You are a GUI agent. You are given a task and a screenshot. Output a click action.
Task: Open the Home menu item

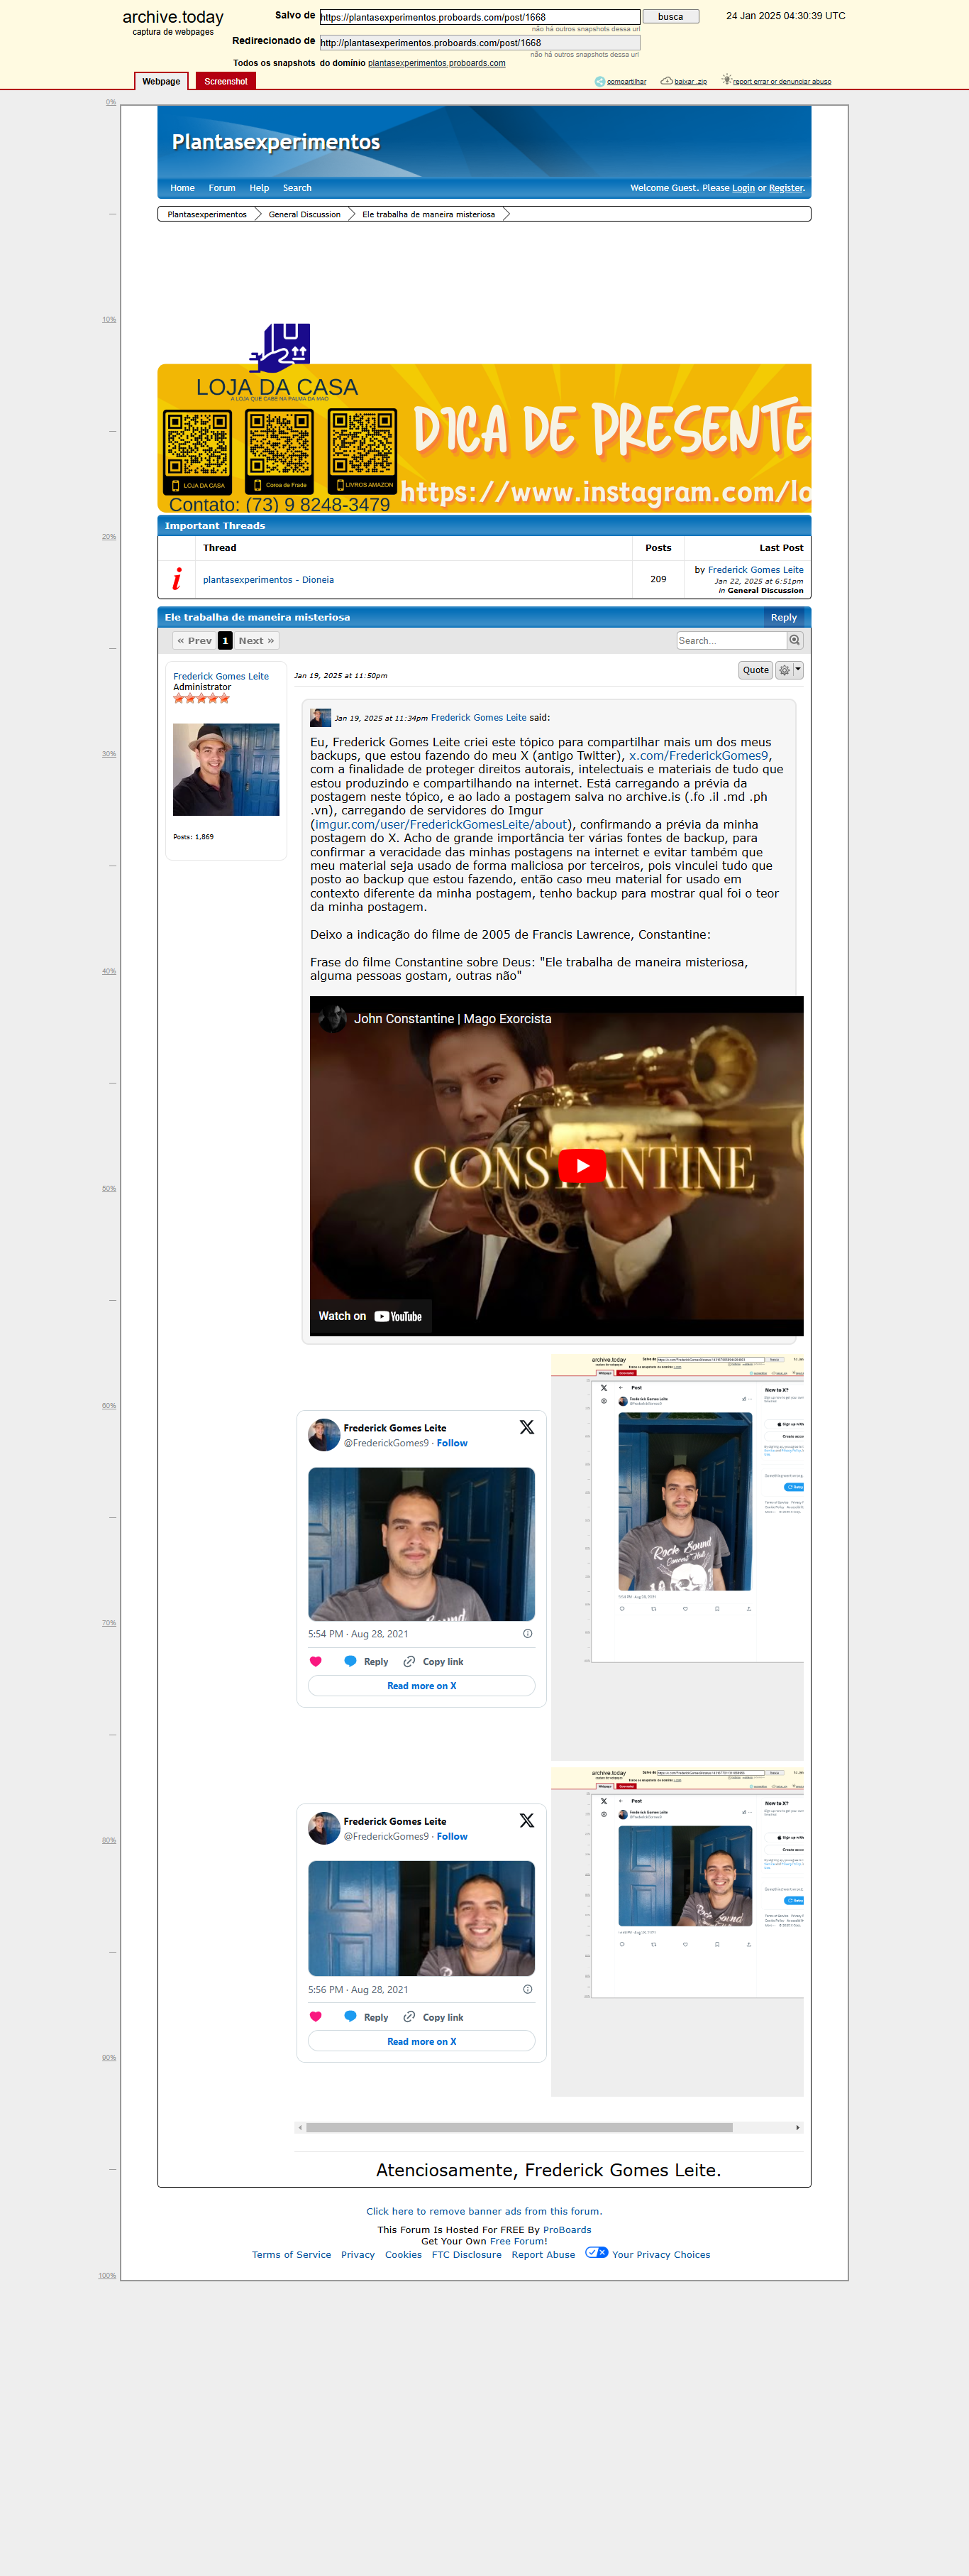(182, 188)
